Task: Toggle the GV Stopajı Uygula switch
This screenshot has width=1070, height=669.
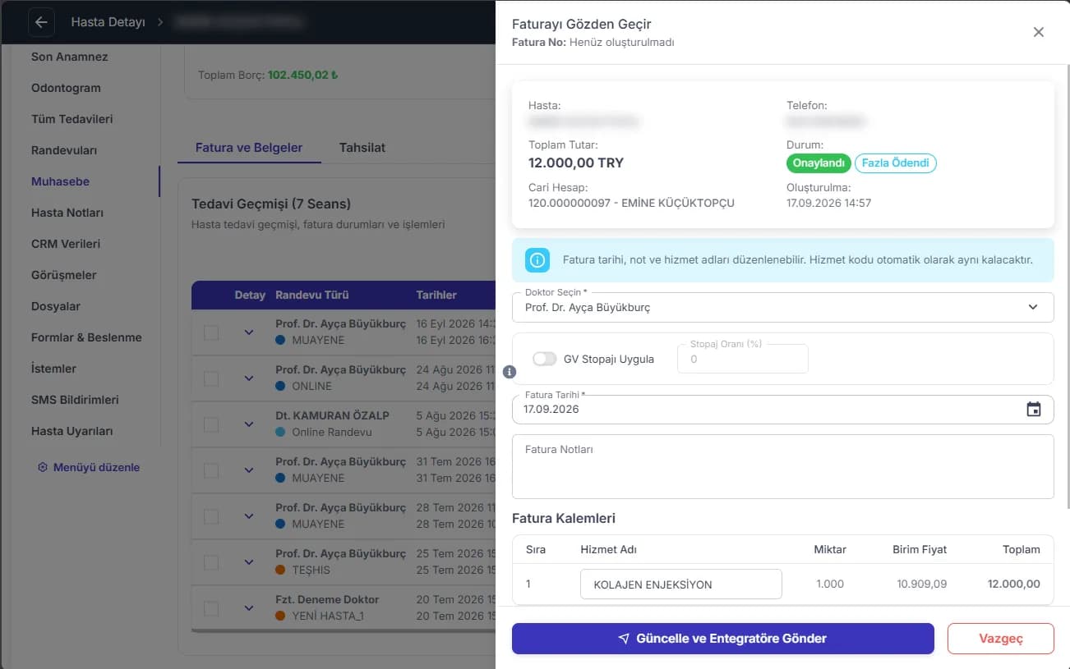Action: coord(545,359)
